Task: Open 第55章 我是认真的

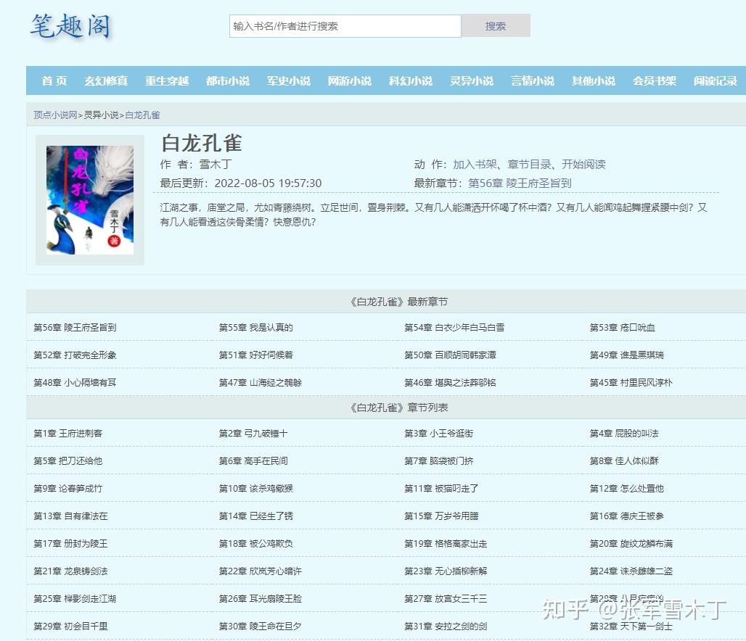Action: (256, 328)
